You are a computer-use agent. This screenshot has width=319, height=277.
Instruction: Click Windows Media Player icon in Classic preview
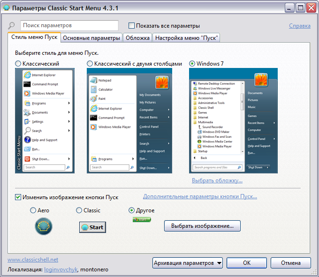click(x=27, y=93)
